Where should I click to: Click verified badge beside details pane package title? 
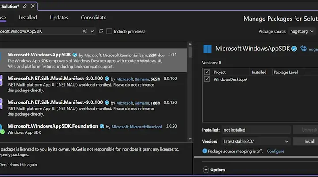[294, 49]
